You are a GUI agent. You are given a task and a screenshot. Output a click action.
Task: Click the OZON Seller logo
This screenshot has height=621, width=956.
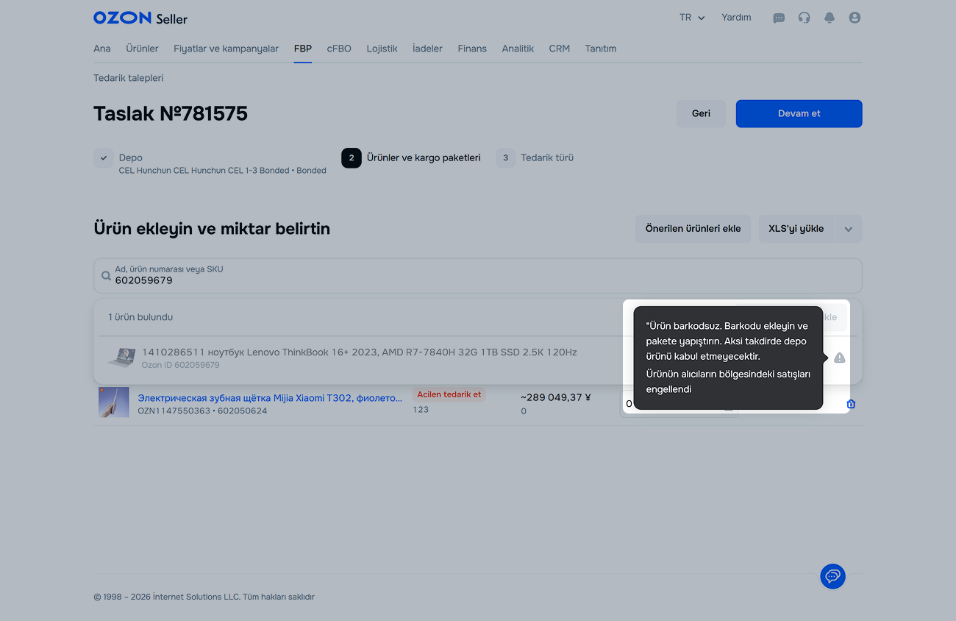click(140, 18)
